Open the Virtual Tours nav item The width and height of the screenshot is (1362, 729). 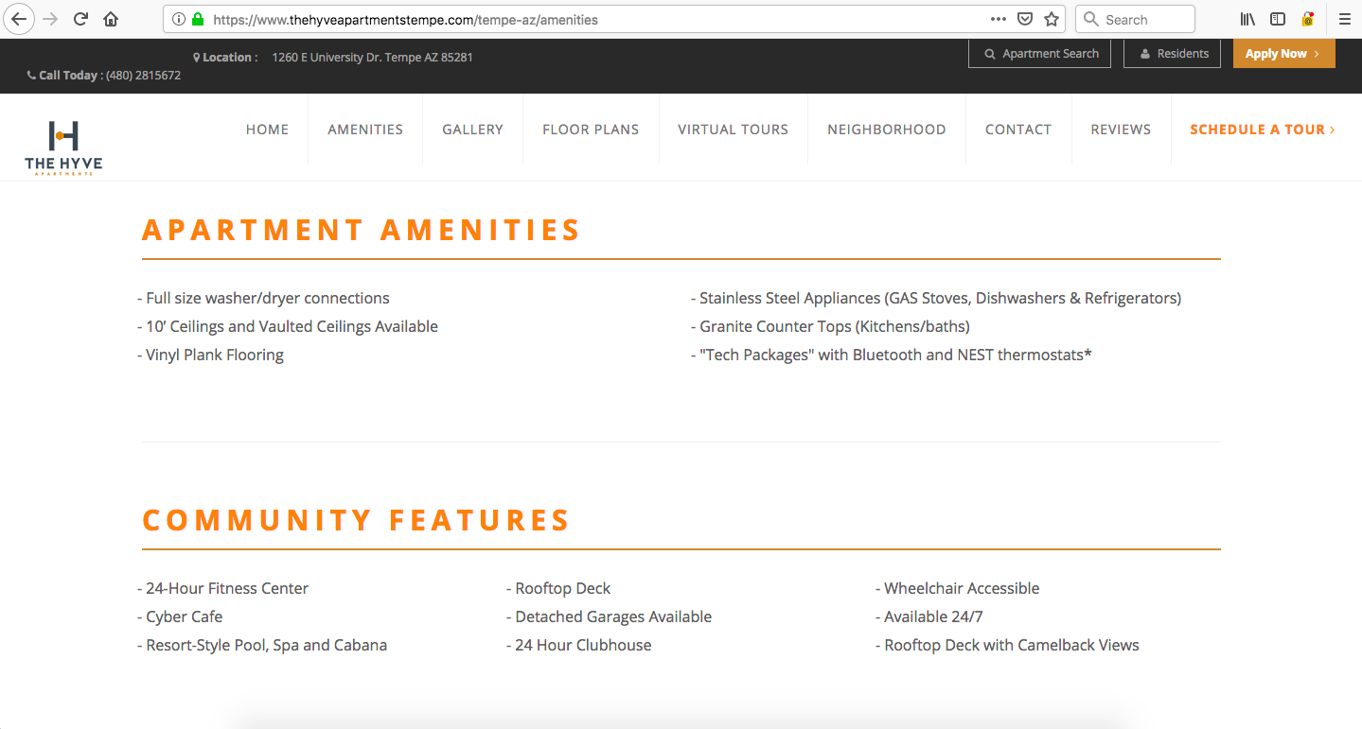point(733,130)
